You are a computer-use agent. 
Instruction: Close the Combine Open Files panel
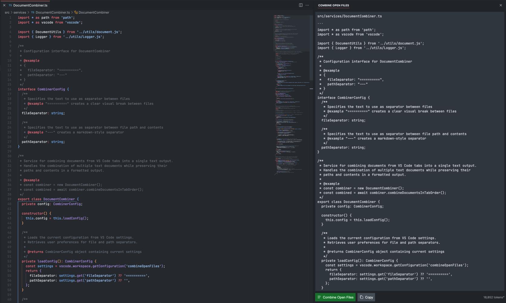pyautogui.click(x=501, y=5)
